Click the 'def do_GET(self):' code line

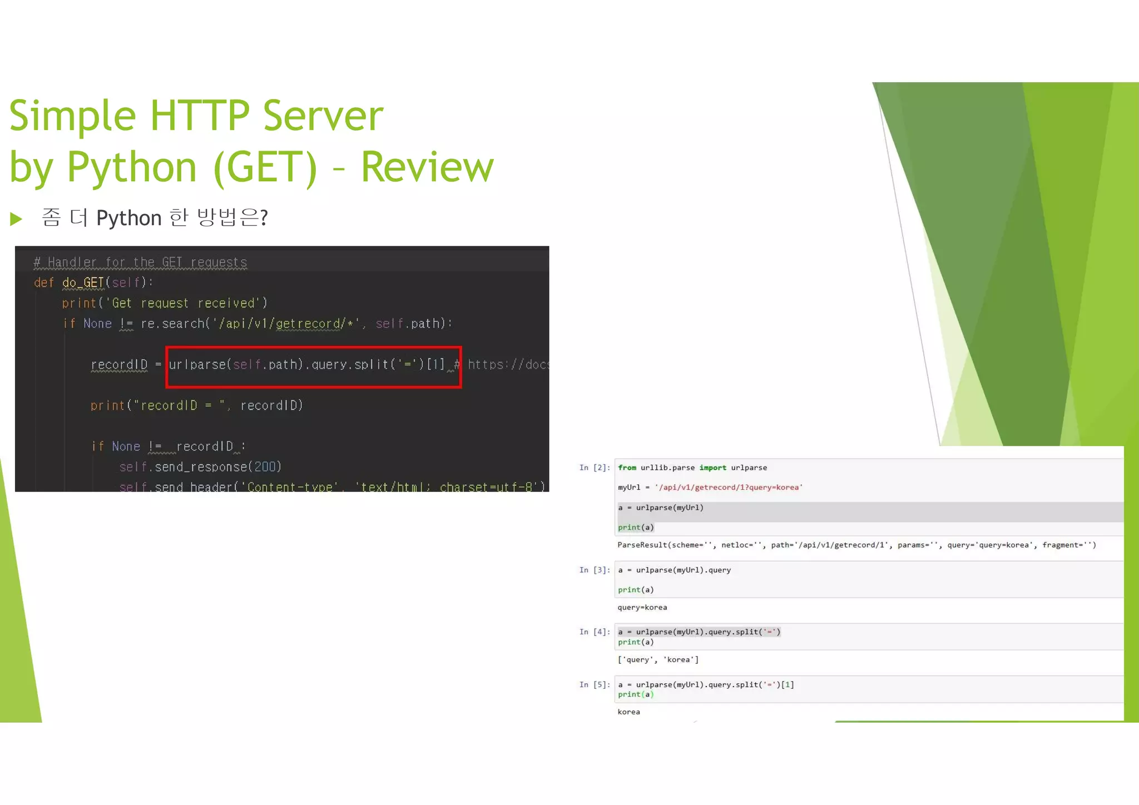tap(93, 282)
